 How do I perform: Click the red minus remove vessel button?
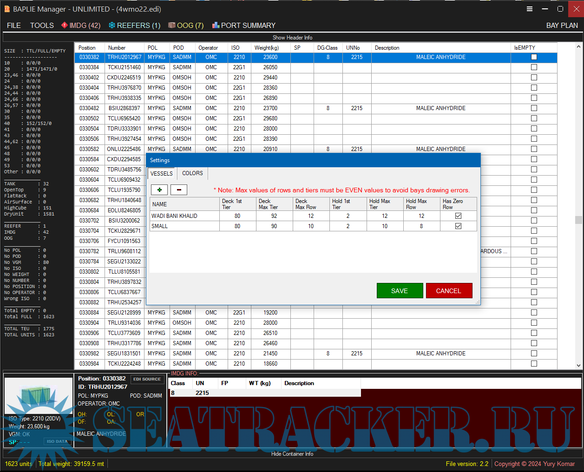[x=179, y=190]
